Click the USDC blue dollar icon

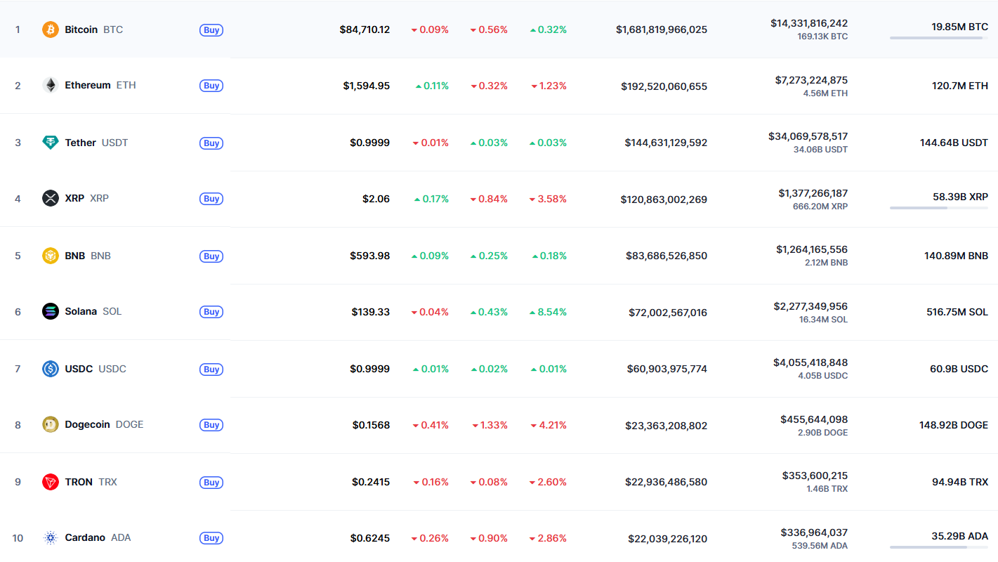[50, 369]
